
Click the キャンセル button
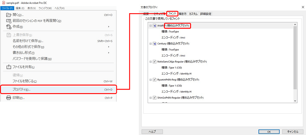293,132
